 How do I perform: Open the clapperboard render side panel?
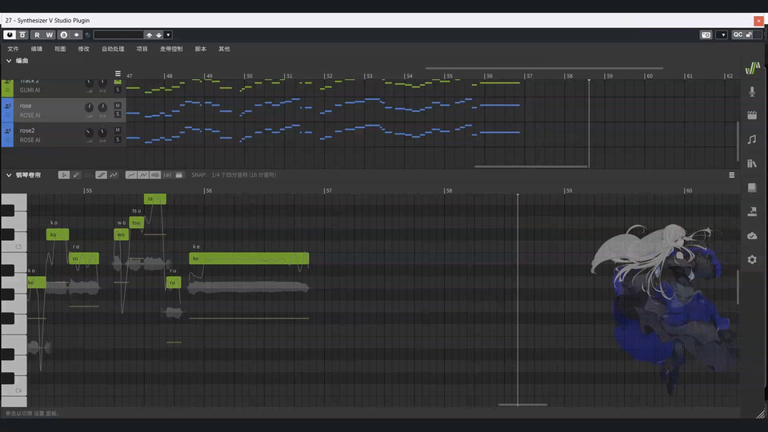click(x=752, y=115)
